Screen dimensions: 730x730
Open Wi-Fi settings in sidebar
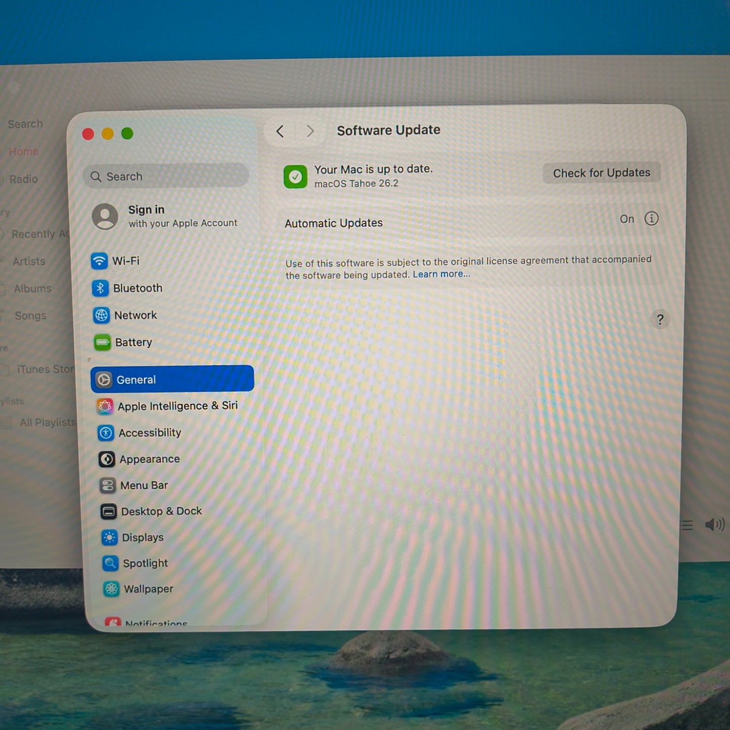(x=125, y=261)
